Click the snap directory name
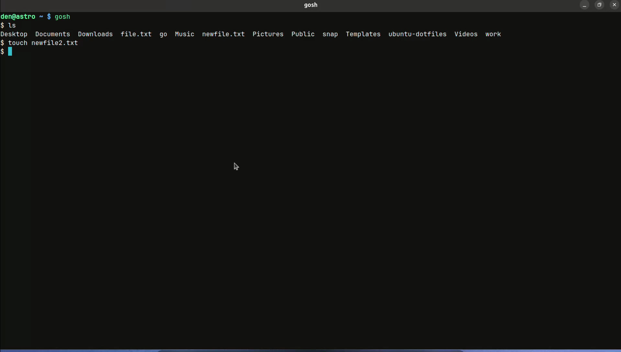The height and width of the screenshot is (352, 621). coord(330,34)
